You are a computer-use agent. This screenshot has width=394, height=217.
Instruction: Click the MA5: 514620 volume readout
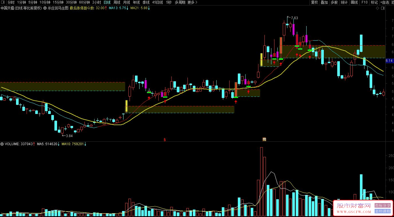point(48,144)
